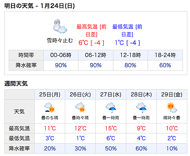190x156 pixels.
Task: Select the 25日(月) column header
Action: coord(50,94)
